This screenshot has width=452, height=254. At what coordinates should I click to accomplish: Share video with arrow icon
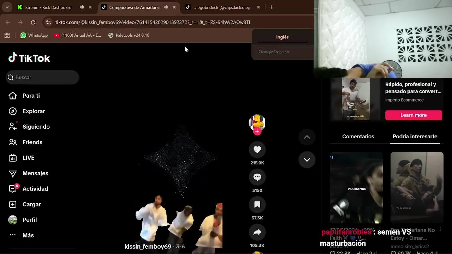click(257, 232)
